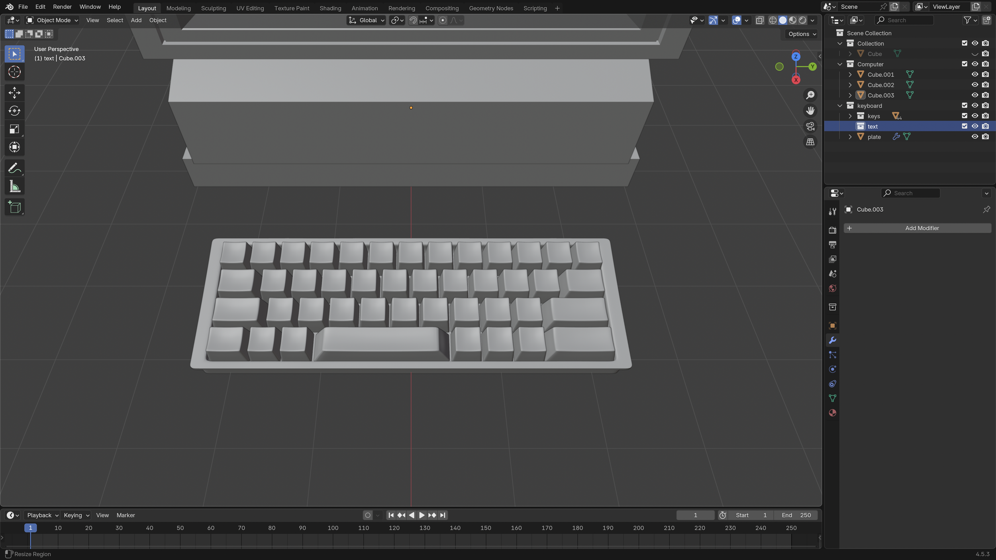Open the Keying dropdown in timeline

(76, 515)
